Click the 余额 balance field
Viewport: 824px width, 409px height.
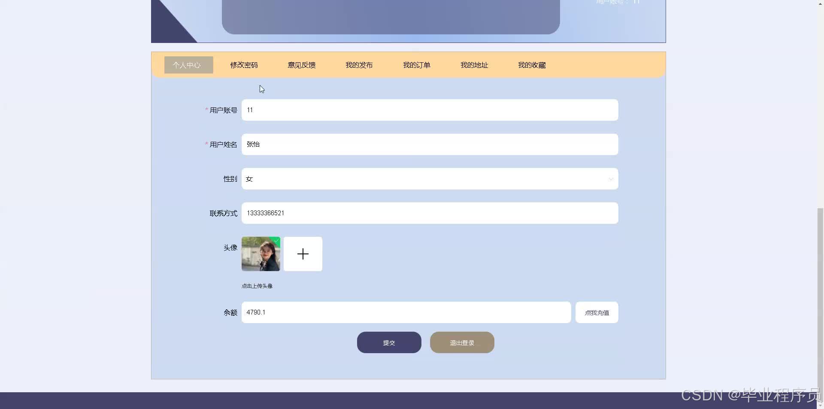click(406, 312)
